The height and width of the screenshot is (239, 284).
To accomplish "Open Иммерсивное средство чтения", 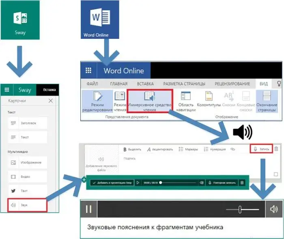I will coord(150,101).
